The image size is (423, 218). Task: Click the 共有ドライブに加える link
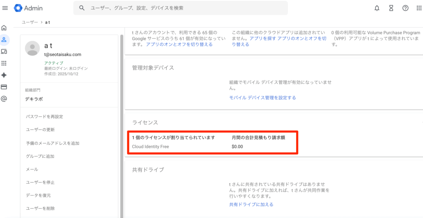pos(251,204)
